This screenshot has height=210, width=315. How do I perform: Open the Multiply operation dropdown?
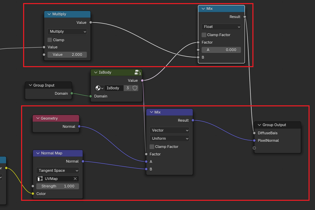pyautogui.click(x=67, y=31)
